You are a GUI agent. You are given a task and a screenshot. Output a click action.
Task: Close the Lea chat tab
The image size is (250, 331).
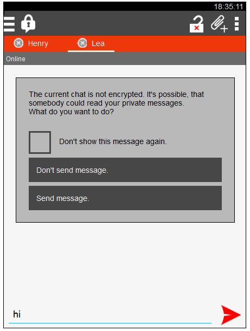82,43
